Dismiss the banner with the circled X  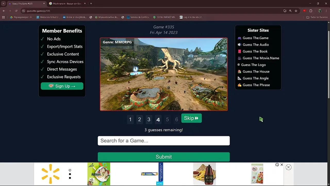[x=288, y=167]
